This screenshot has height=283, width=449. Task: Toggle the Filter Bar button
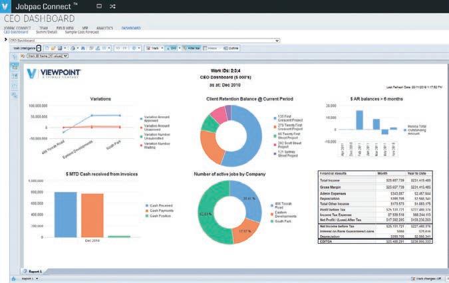(192, 48)
